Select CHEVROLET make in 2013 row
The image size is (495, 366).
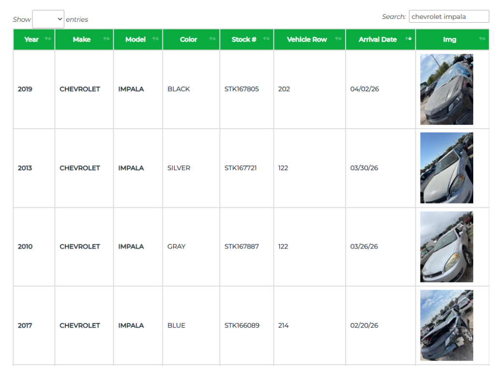(x=80, y=168)
